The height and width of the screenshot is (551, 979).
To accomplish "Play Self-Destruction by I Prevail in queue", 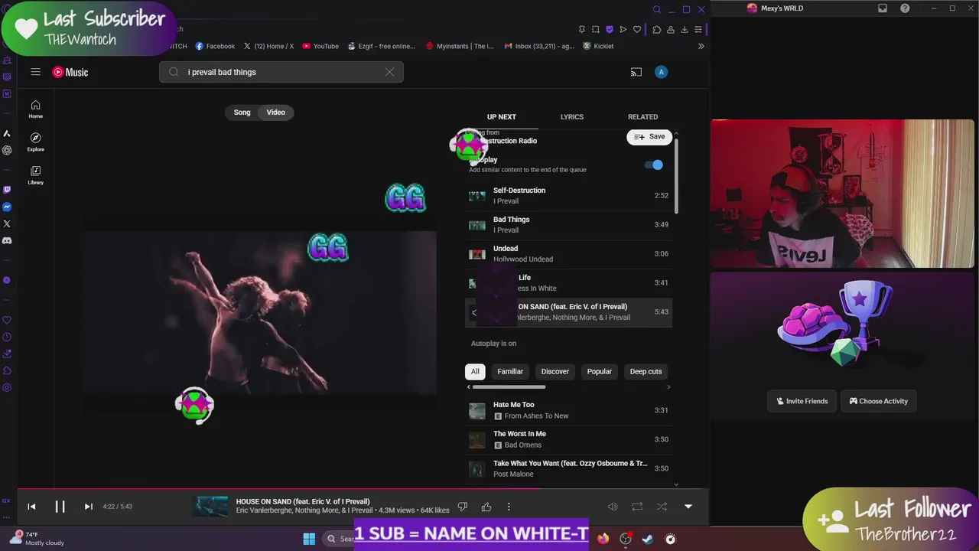I will pos(568,196).
